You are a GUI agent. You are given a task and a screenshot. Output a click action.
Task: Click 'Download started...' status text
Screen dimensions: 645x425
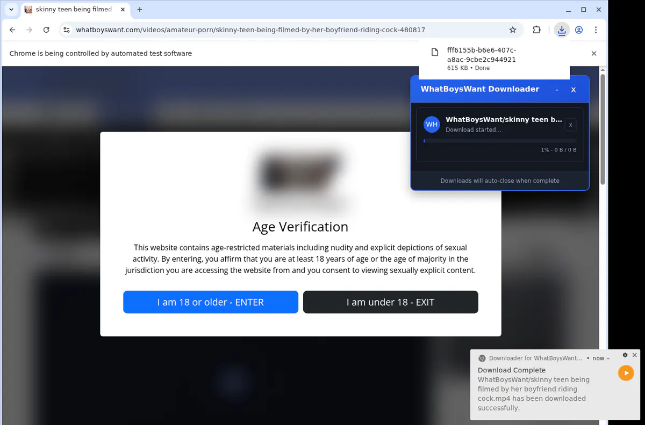click(474, 129)
